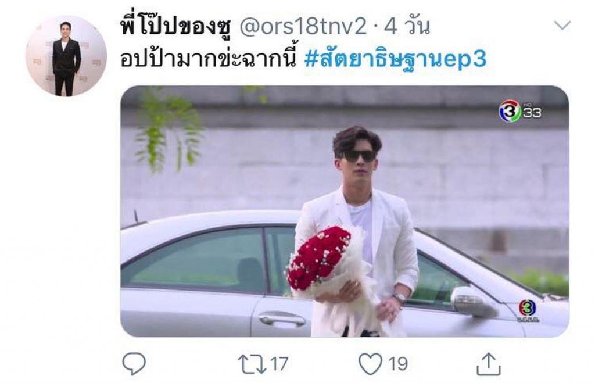This screenshot has width=595, height=383.
Task: Follow the #สัตยาธิษฐานep3 hashtag link
Action: tap(395, 60)
